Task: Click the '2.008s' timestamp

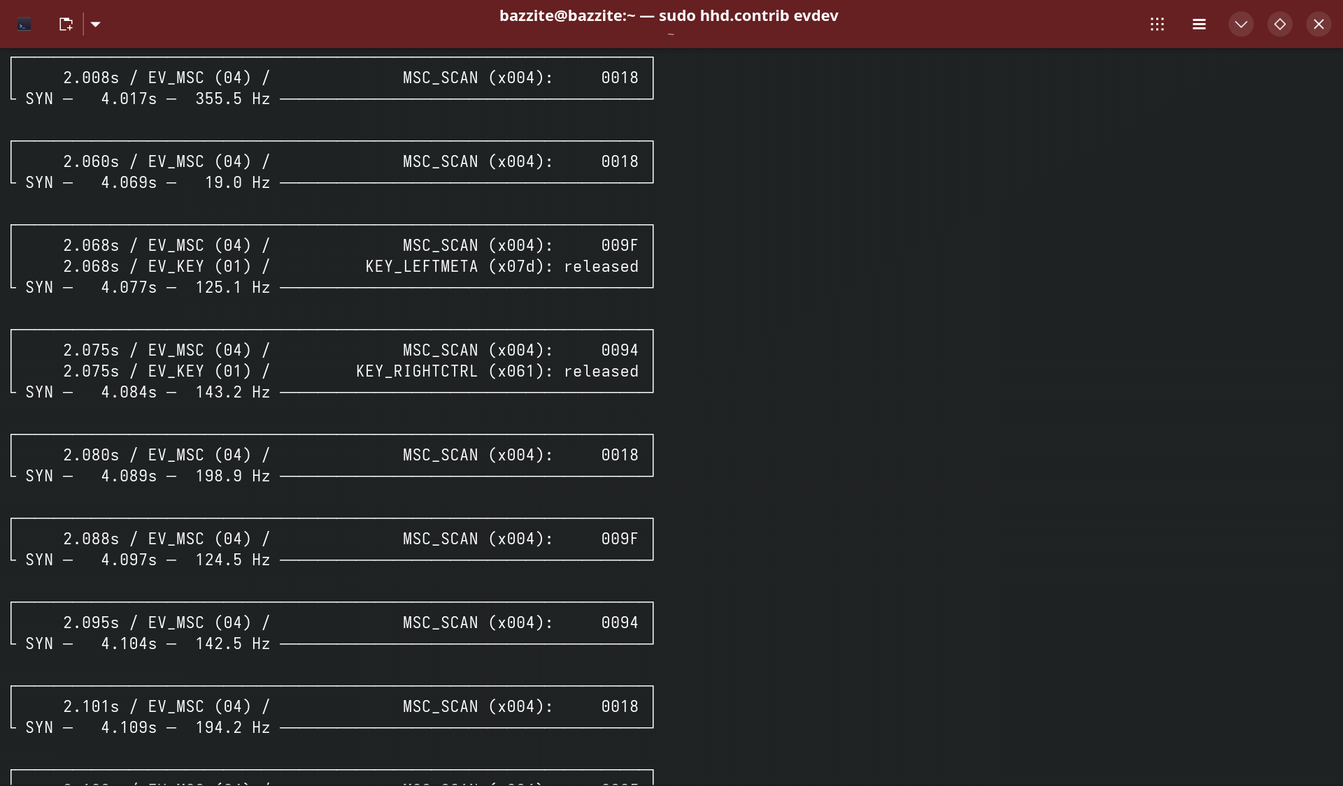Action: coord(91,78)
